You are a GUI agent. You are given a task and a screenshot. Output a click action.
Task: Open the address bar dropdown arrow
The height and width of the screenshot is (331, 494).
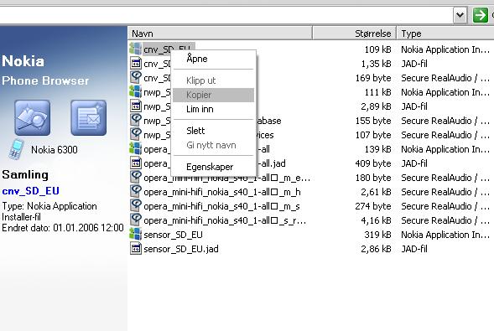coord(460,15)
